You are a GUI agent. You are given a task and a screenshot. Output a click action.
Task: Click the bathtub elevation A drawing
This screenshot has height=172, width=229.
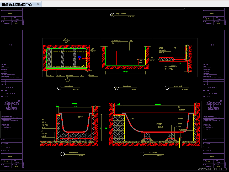click(x=126, y=58)
